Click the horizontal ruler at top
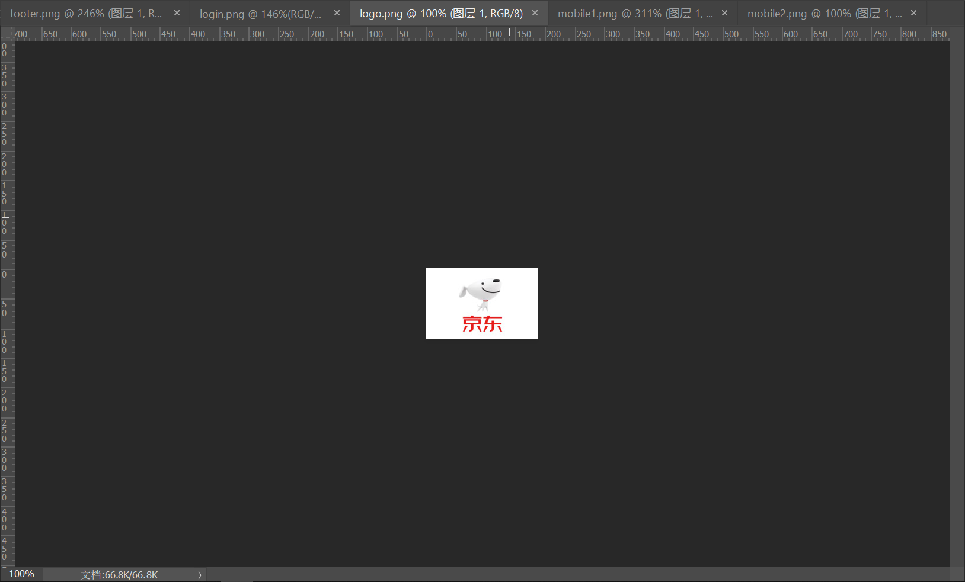This screenshot has width=965, height=582. point(482,34)
